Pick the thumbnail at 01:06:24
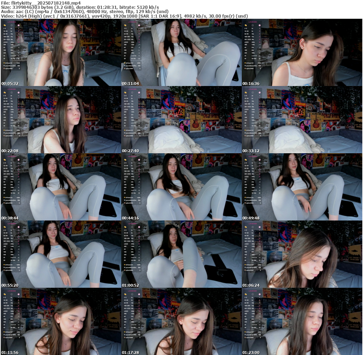The height and width of the screenshot is (355, 363). [302, 254]
